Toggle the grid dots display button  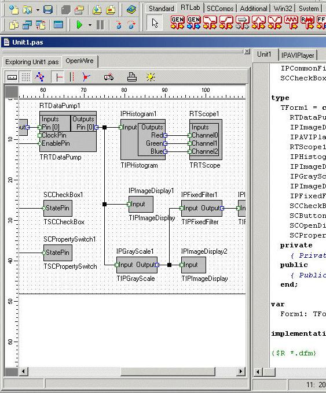click(x=25, y=77)
